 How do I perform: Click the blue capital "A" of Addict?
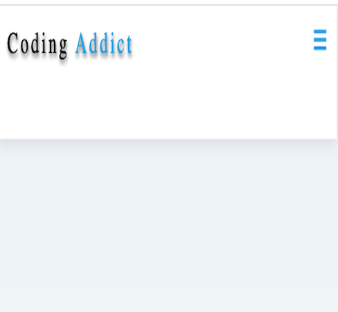pyautogui.click(x=80, y=43)
